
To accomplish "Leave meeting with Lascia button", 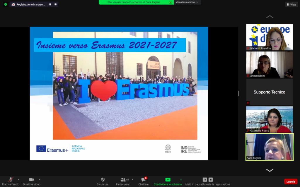I will point(291,181).
